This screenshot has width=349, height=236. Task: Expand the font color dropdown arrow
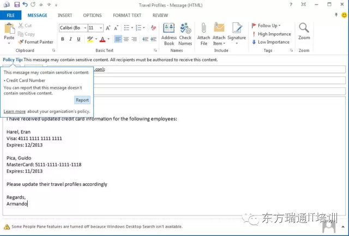point(109,39)
